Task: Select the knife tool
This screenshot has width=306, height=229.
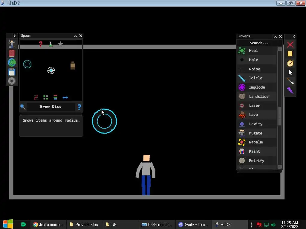Action: click(290, 81)
